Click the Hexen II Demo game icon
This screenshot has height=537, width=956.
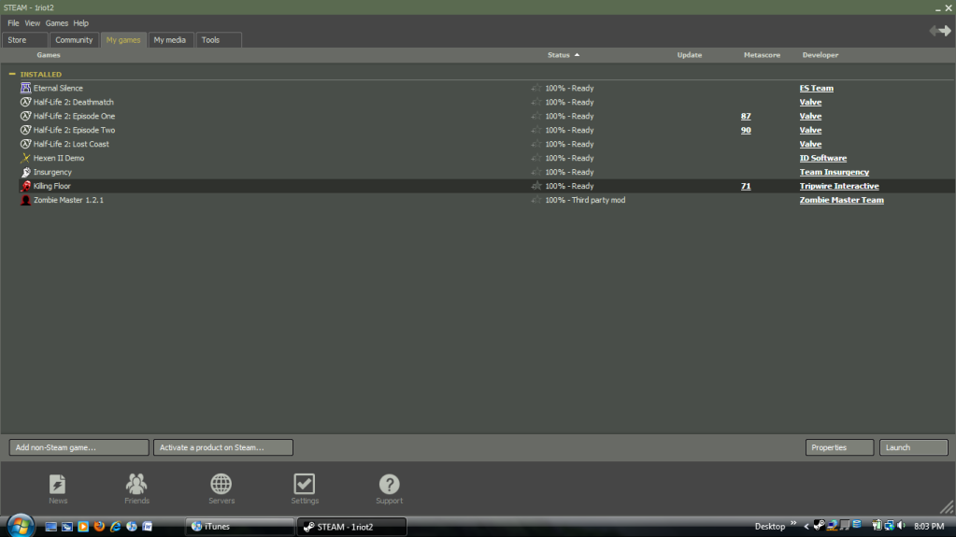[25, 158]
